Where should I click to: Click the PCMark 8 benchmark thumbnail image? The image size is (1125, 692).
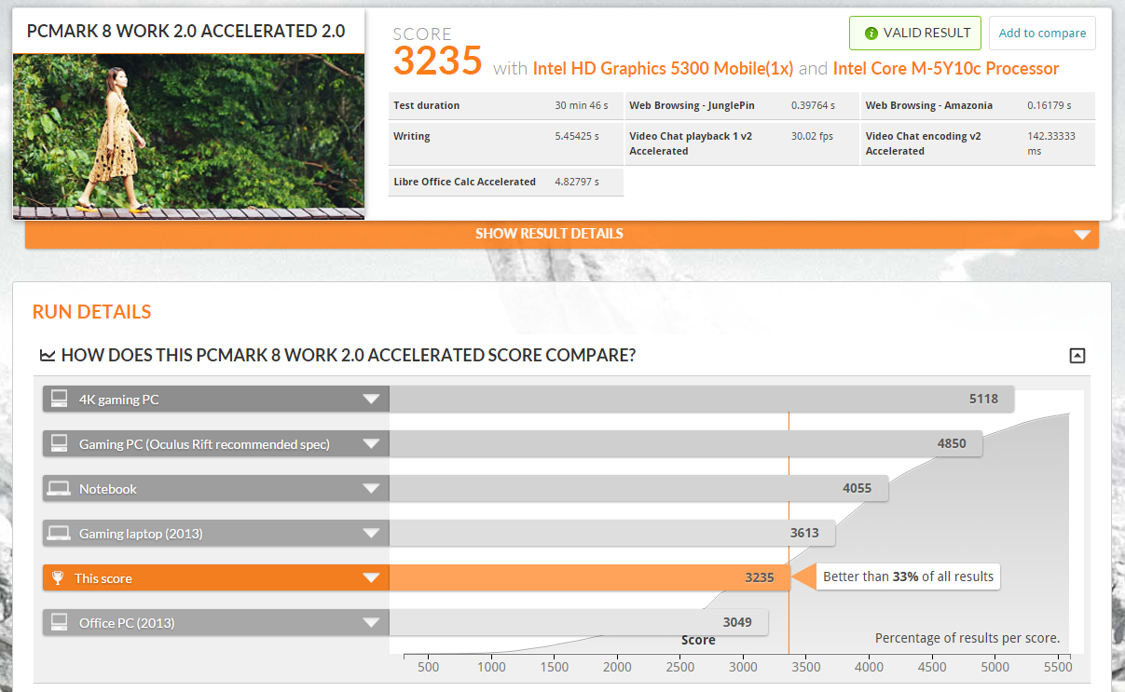[188, 136]
